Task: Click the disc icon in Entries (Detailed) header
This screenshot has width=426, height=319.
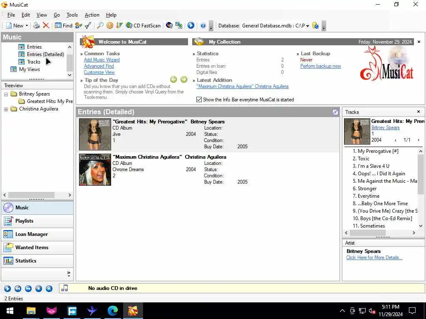Action: coord(335,112)
